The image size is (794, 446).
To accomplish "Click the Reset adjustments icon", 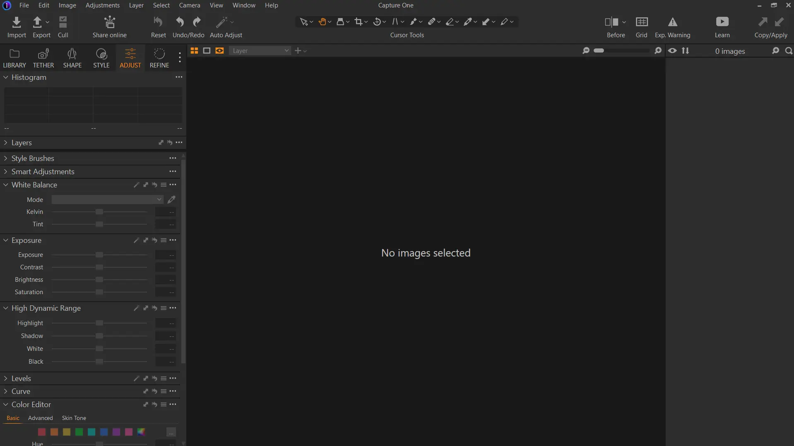I will pyautogui.click(x=158, y=22).
